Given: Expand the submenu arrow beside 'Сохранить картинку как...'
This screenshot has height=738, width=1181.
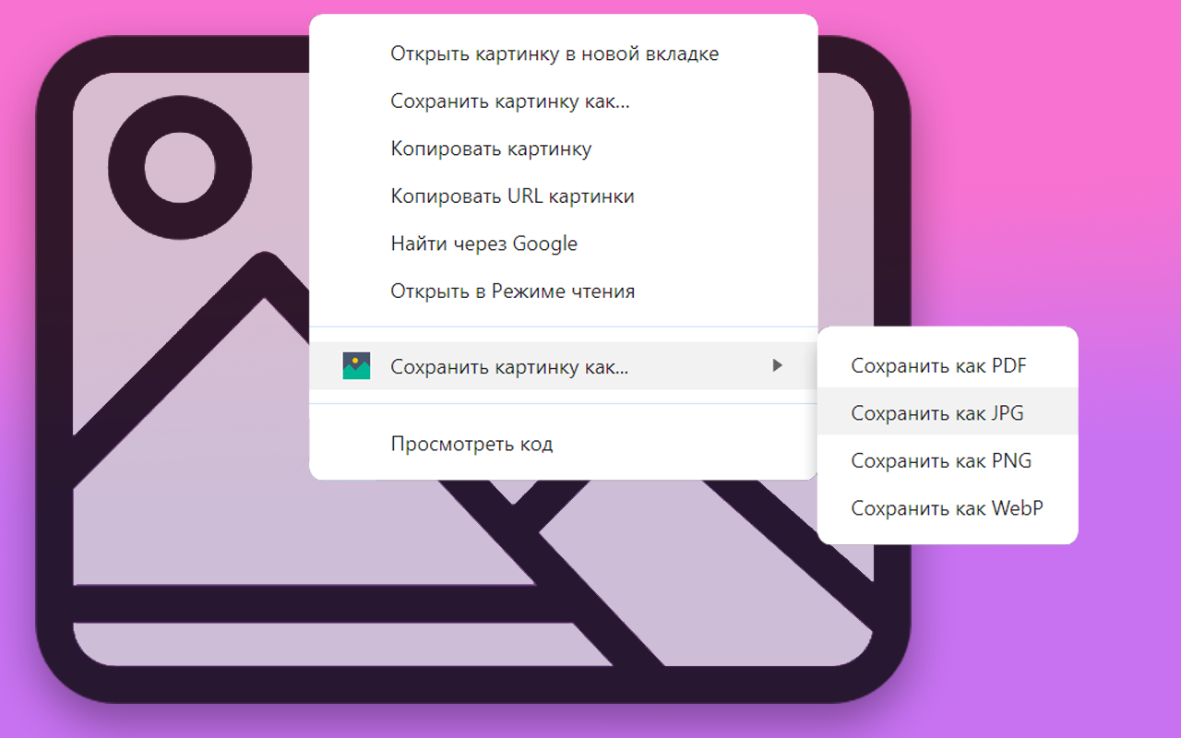Looking at the screenshot, I should (778, 366).
